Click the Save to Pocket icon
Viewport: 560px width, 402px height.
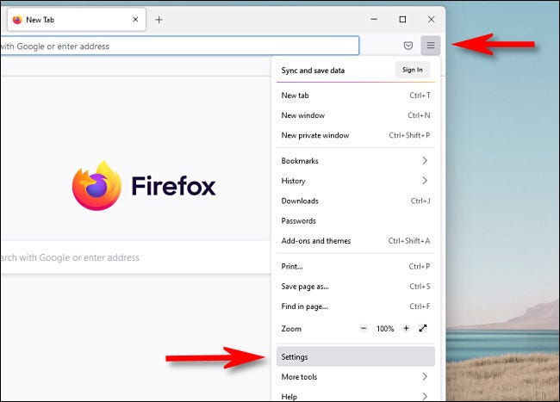[408, 46]
